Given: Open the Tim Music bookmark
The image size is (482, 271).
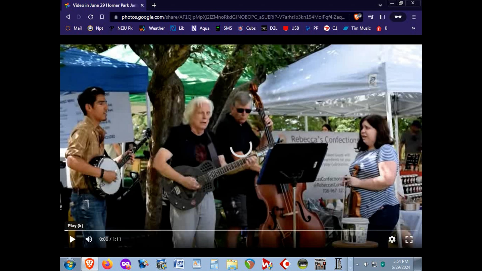Looking at the screenshot, I should pos(357,28).
